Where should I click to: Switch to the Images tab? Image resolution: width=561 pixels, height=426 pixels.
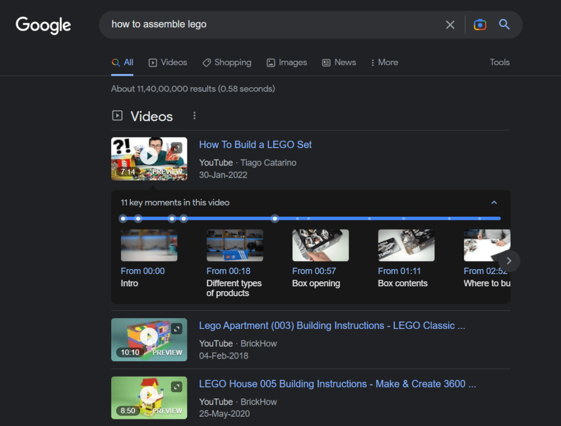coord(287,63)
